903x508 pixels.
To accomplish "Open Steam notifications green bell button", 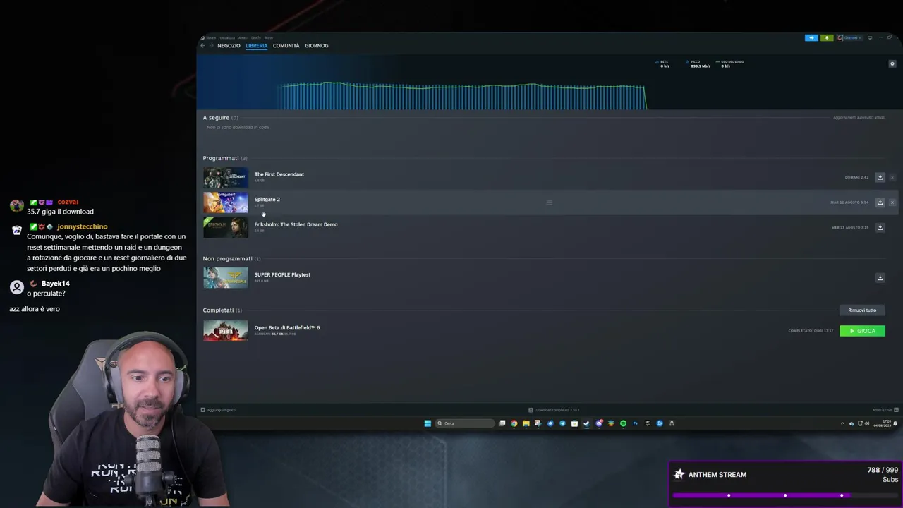I will [827, 37].
